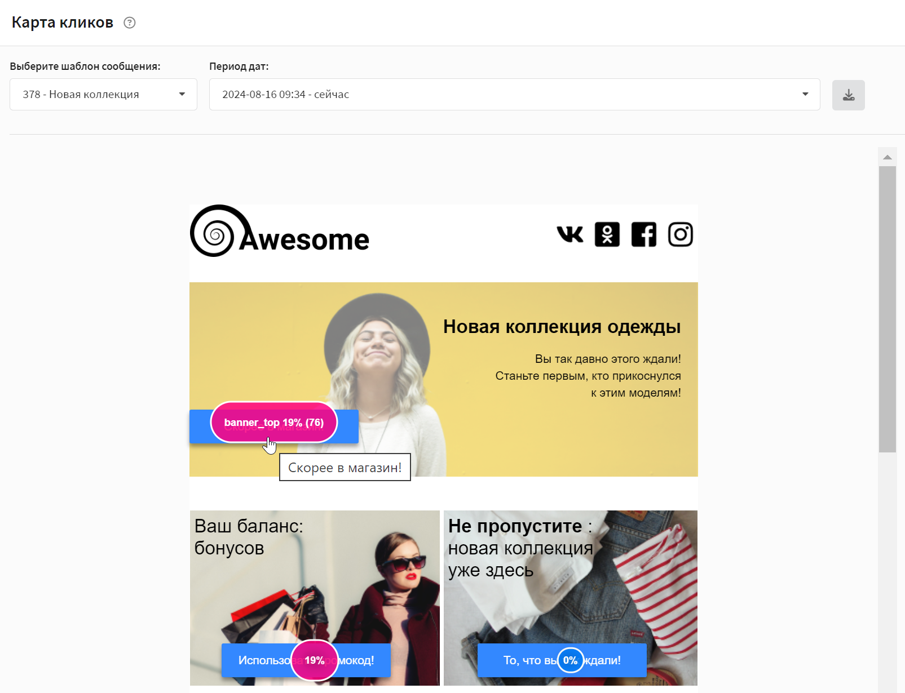The image size is (905, 693).
Task: Open the message template dropdown
Action: tap(103, 94)
